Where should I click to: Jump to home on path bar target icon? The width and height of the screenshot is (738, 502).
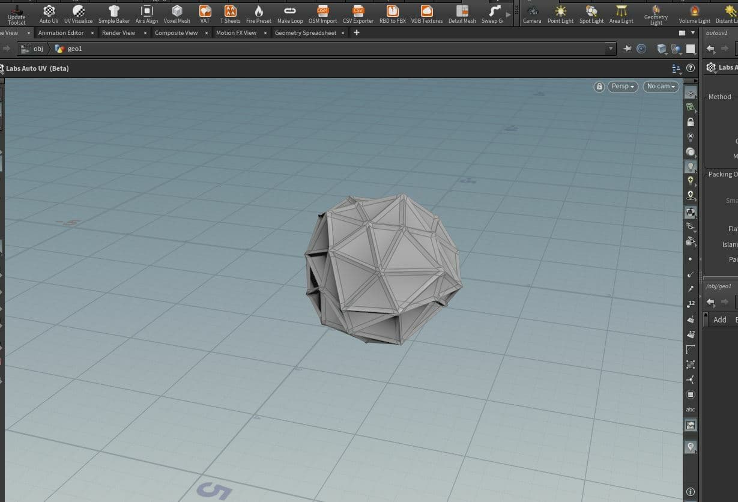(x=641, y=49)
